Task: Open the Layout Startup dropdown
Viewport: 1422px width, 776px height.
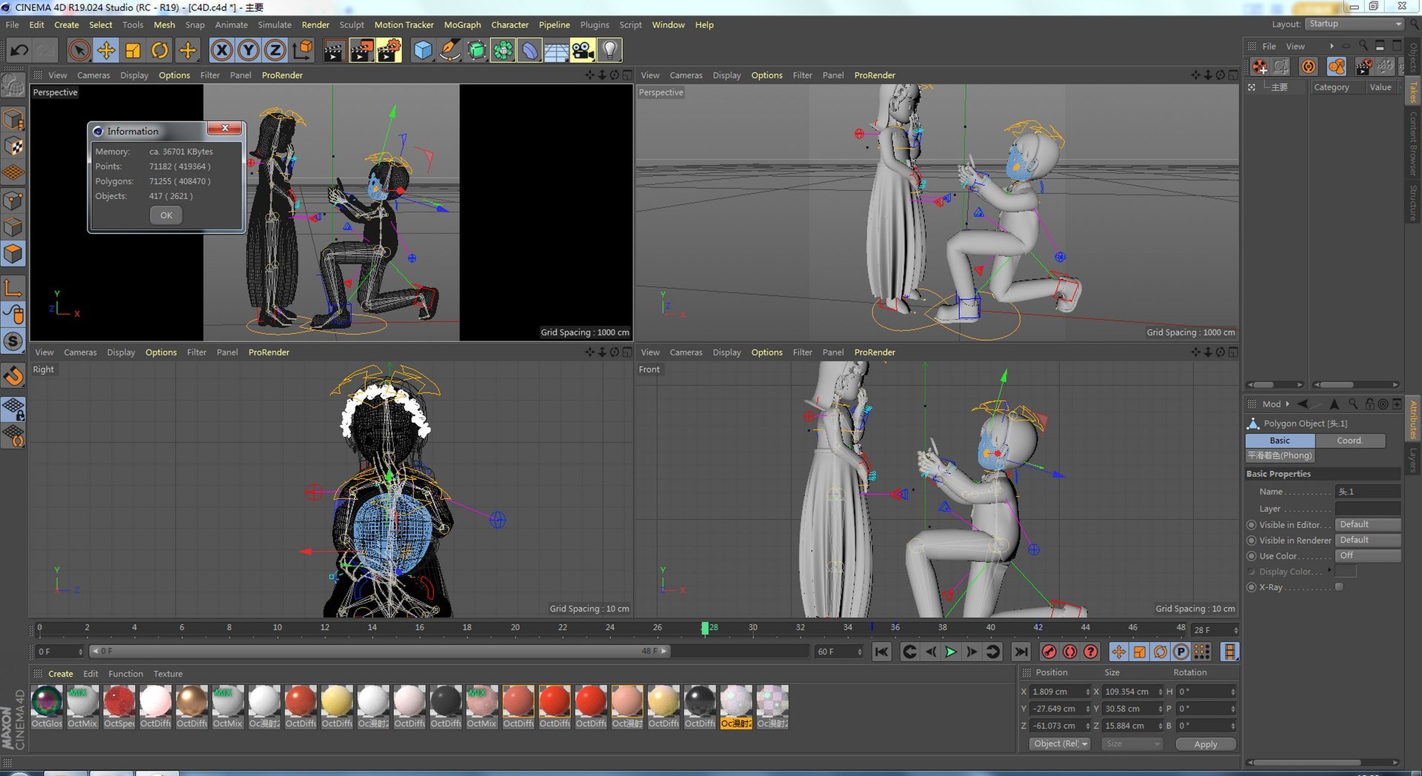Action: [1355, 24]
